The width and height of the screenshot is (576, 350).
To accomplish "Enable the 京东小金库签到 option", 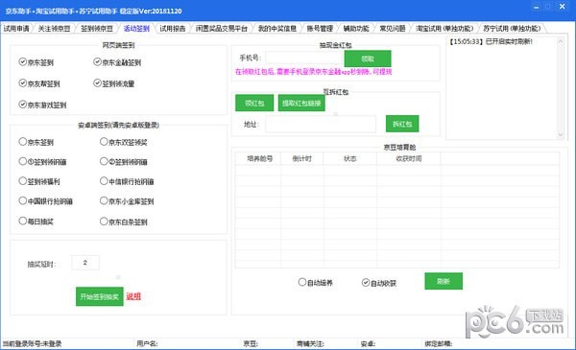I will point(104,200).
